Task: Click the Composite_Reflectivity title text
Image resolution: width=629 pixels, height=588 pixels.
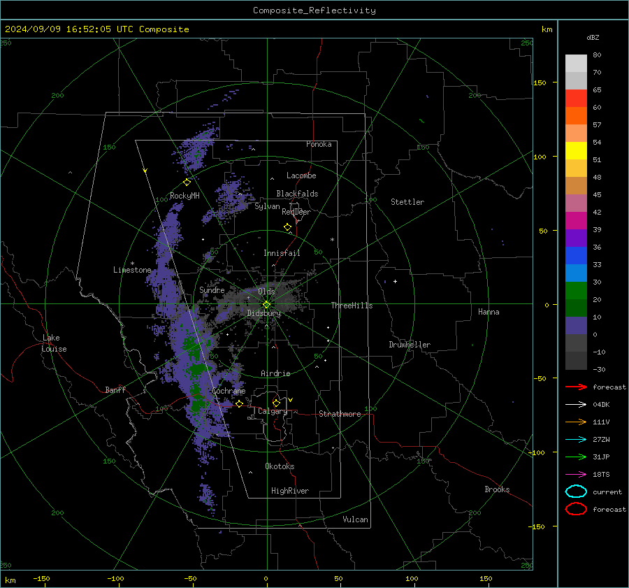Action: point(314,10)
